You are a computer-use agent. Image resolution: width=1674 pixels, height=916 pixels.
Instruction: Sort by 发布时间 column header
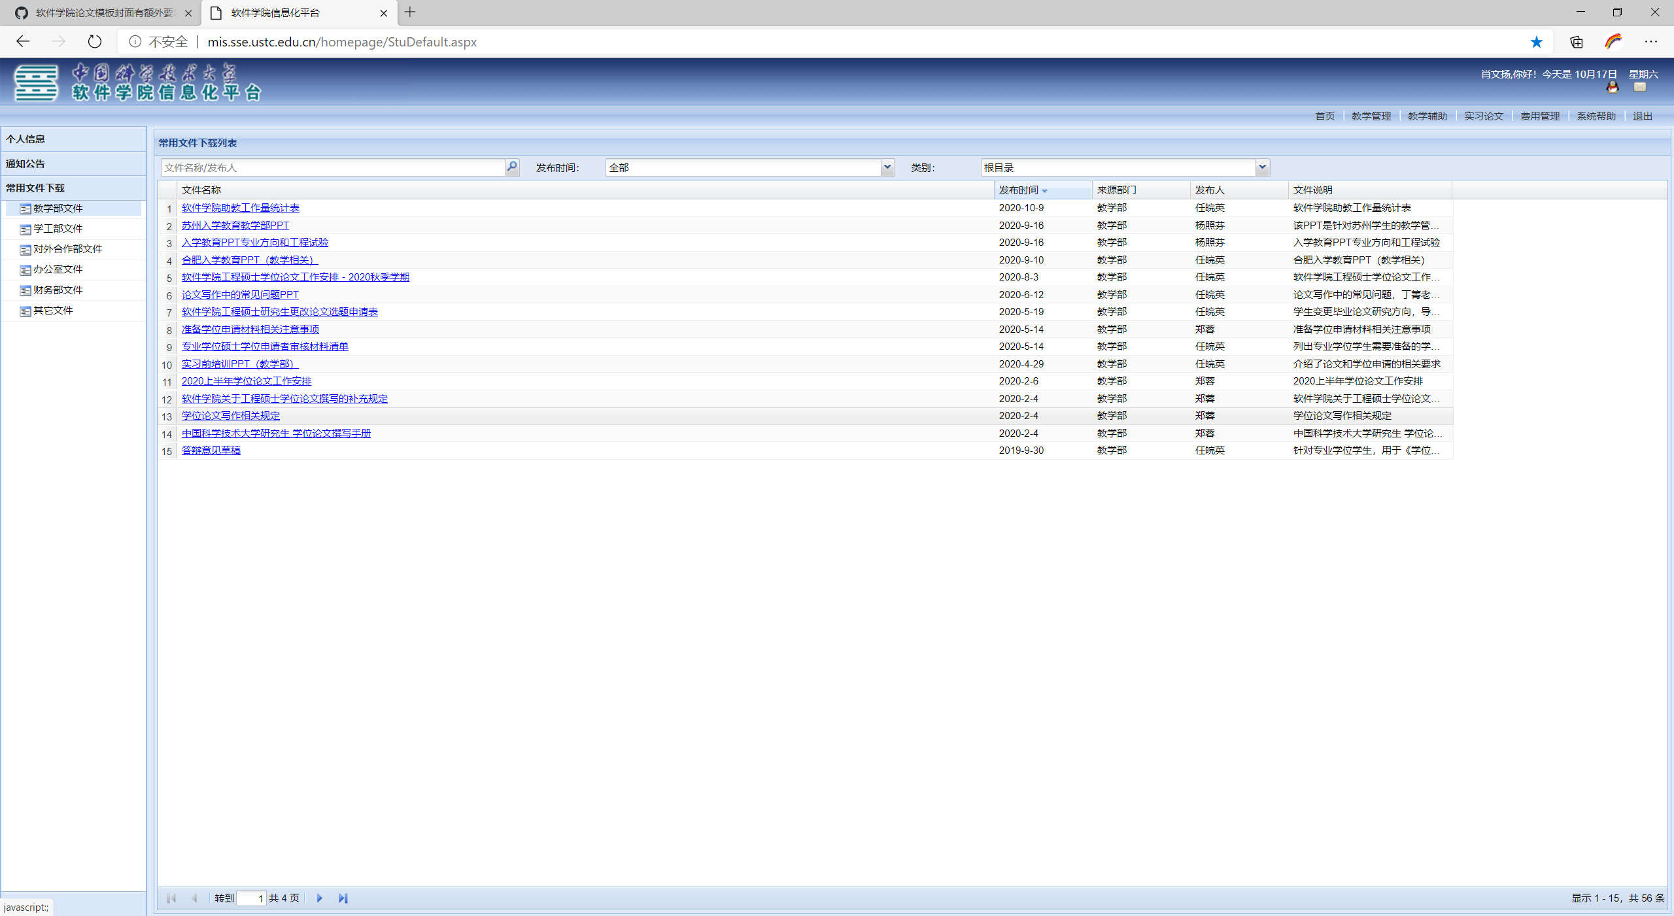click(x=1019, y=190)
